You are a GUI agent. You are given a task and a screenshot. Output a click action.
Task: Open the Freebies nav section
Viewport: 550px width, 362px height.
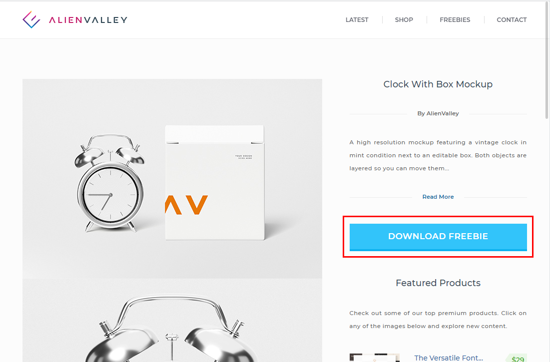point(455,20)
